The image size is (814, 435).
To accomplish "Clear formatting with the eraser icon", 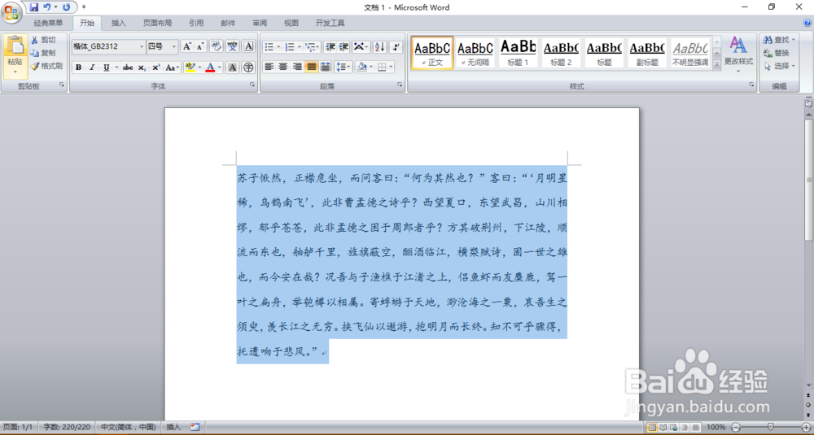I will click(217, 46).
